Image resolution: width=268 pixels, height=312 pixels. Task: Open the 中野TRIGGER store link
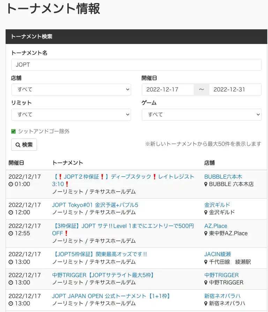222,275
